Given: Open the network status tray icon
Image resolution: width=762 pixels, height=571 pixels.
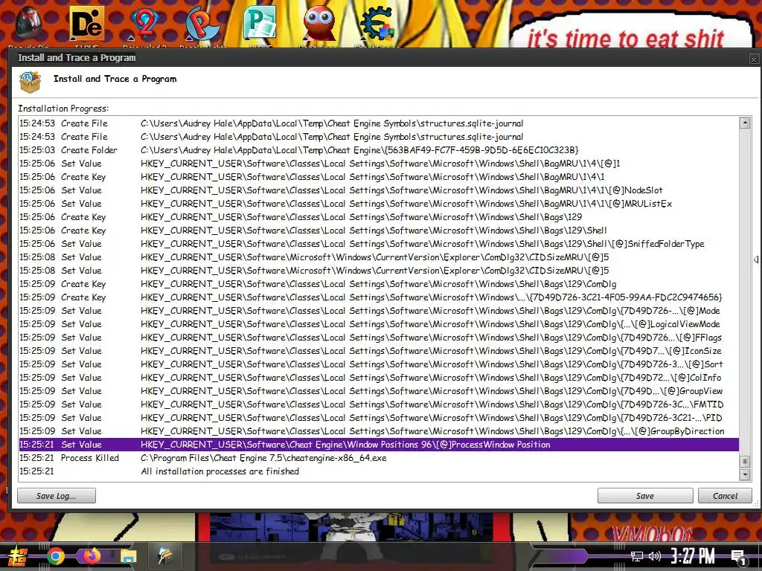Looking at the screenshot, I should (637, 556).
